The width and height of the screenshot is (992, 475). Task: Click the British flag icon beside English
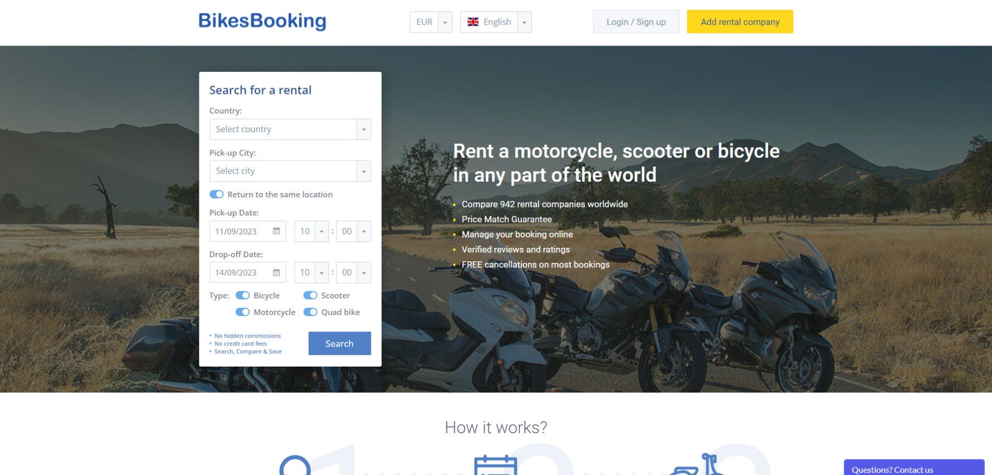473,22
